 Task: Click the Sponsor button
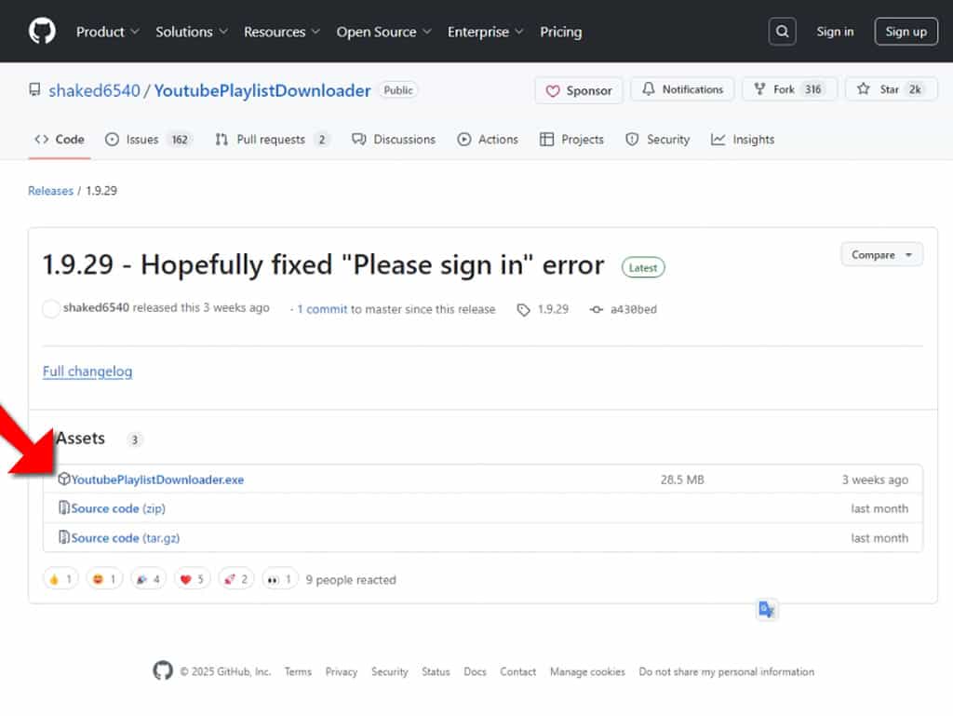(x=579, y=90)
